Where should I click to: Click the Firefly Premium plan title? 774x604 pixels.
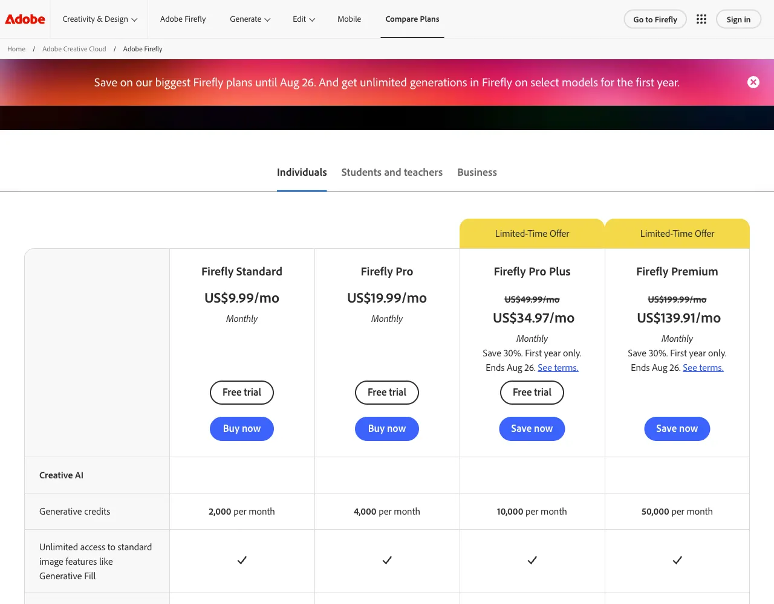677,272
